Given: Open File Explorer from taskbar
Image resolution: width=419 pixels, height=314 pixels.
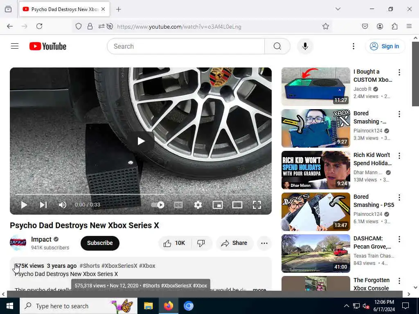Looking at the screenshot, I should 148,306.
